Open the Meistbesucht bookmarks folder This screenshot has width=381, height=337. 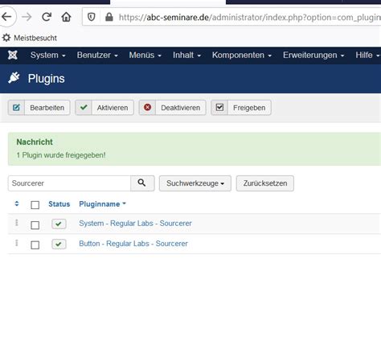point(30,38)
